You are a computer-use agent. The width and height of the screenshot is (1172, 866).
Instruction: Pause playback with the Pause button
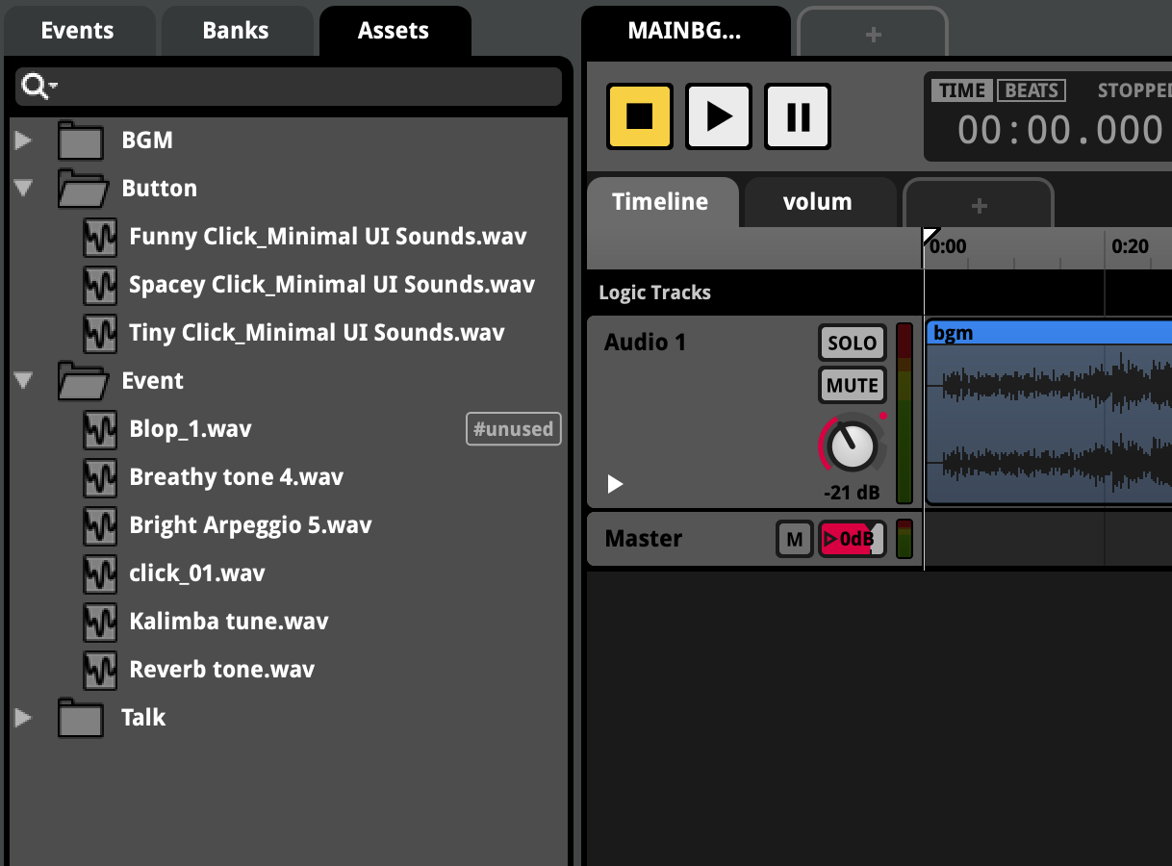coord(798,116)
